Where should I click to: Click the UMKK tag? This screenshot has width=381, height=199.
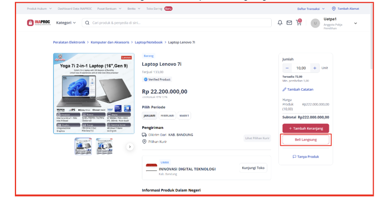(164, 162)
